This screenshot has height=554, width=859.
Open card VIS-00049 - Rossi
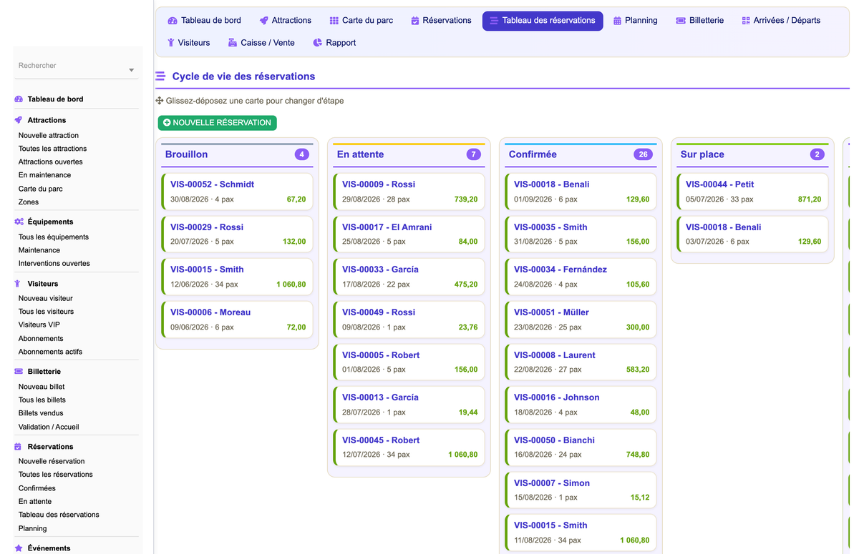(409, 320)
